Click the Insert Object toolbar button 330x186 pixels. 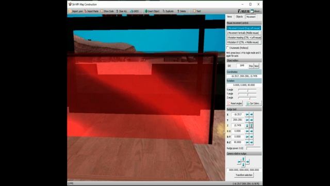pos(152,11)
